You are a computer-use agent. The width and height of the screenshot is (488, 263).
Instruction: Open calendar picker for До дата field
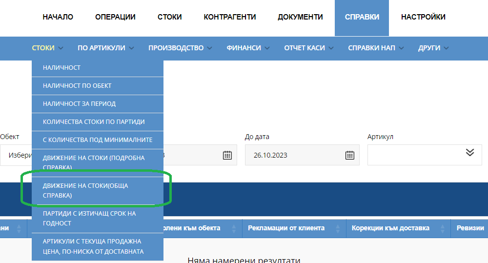coord(350,155)
